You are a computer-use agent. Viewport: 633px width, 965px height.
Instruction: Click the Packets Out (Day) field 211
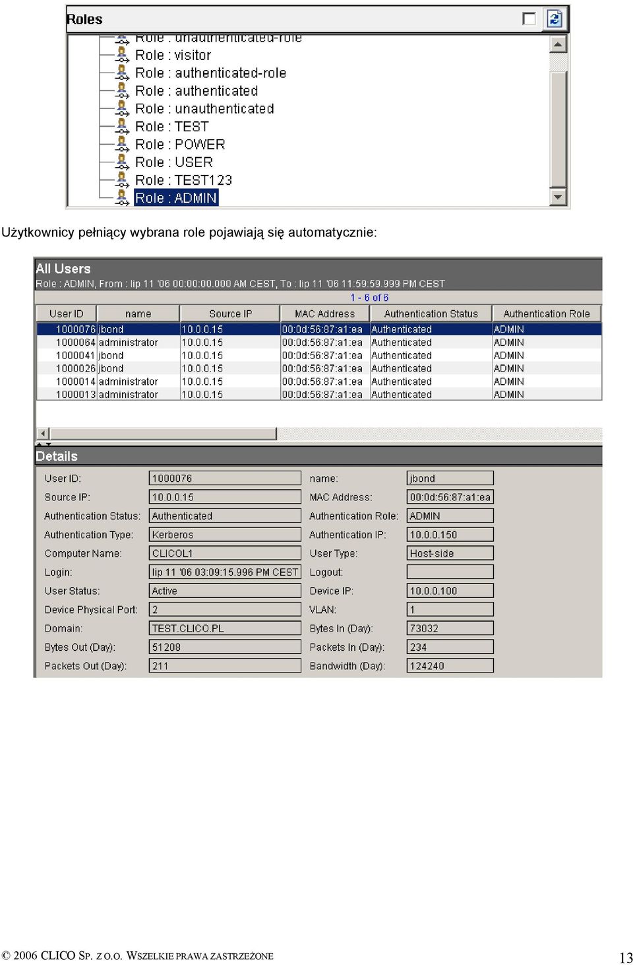[225, 666]
